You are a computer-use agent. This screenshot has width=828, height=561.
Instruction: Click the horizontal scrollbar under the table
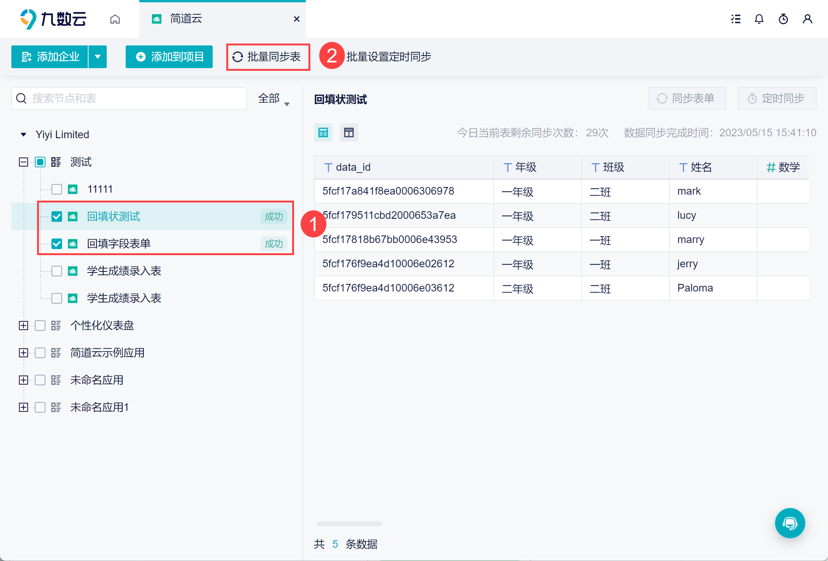coord(349,524)
